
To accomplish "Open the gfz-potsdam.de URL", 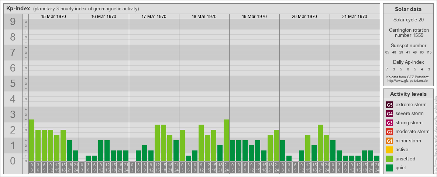I will tap(408, 80).
